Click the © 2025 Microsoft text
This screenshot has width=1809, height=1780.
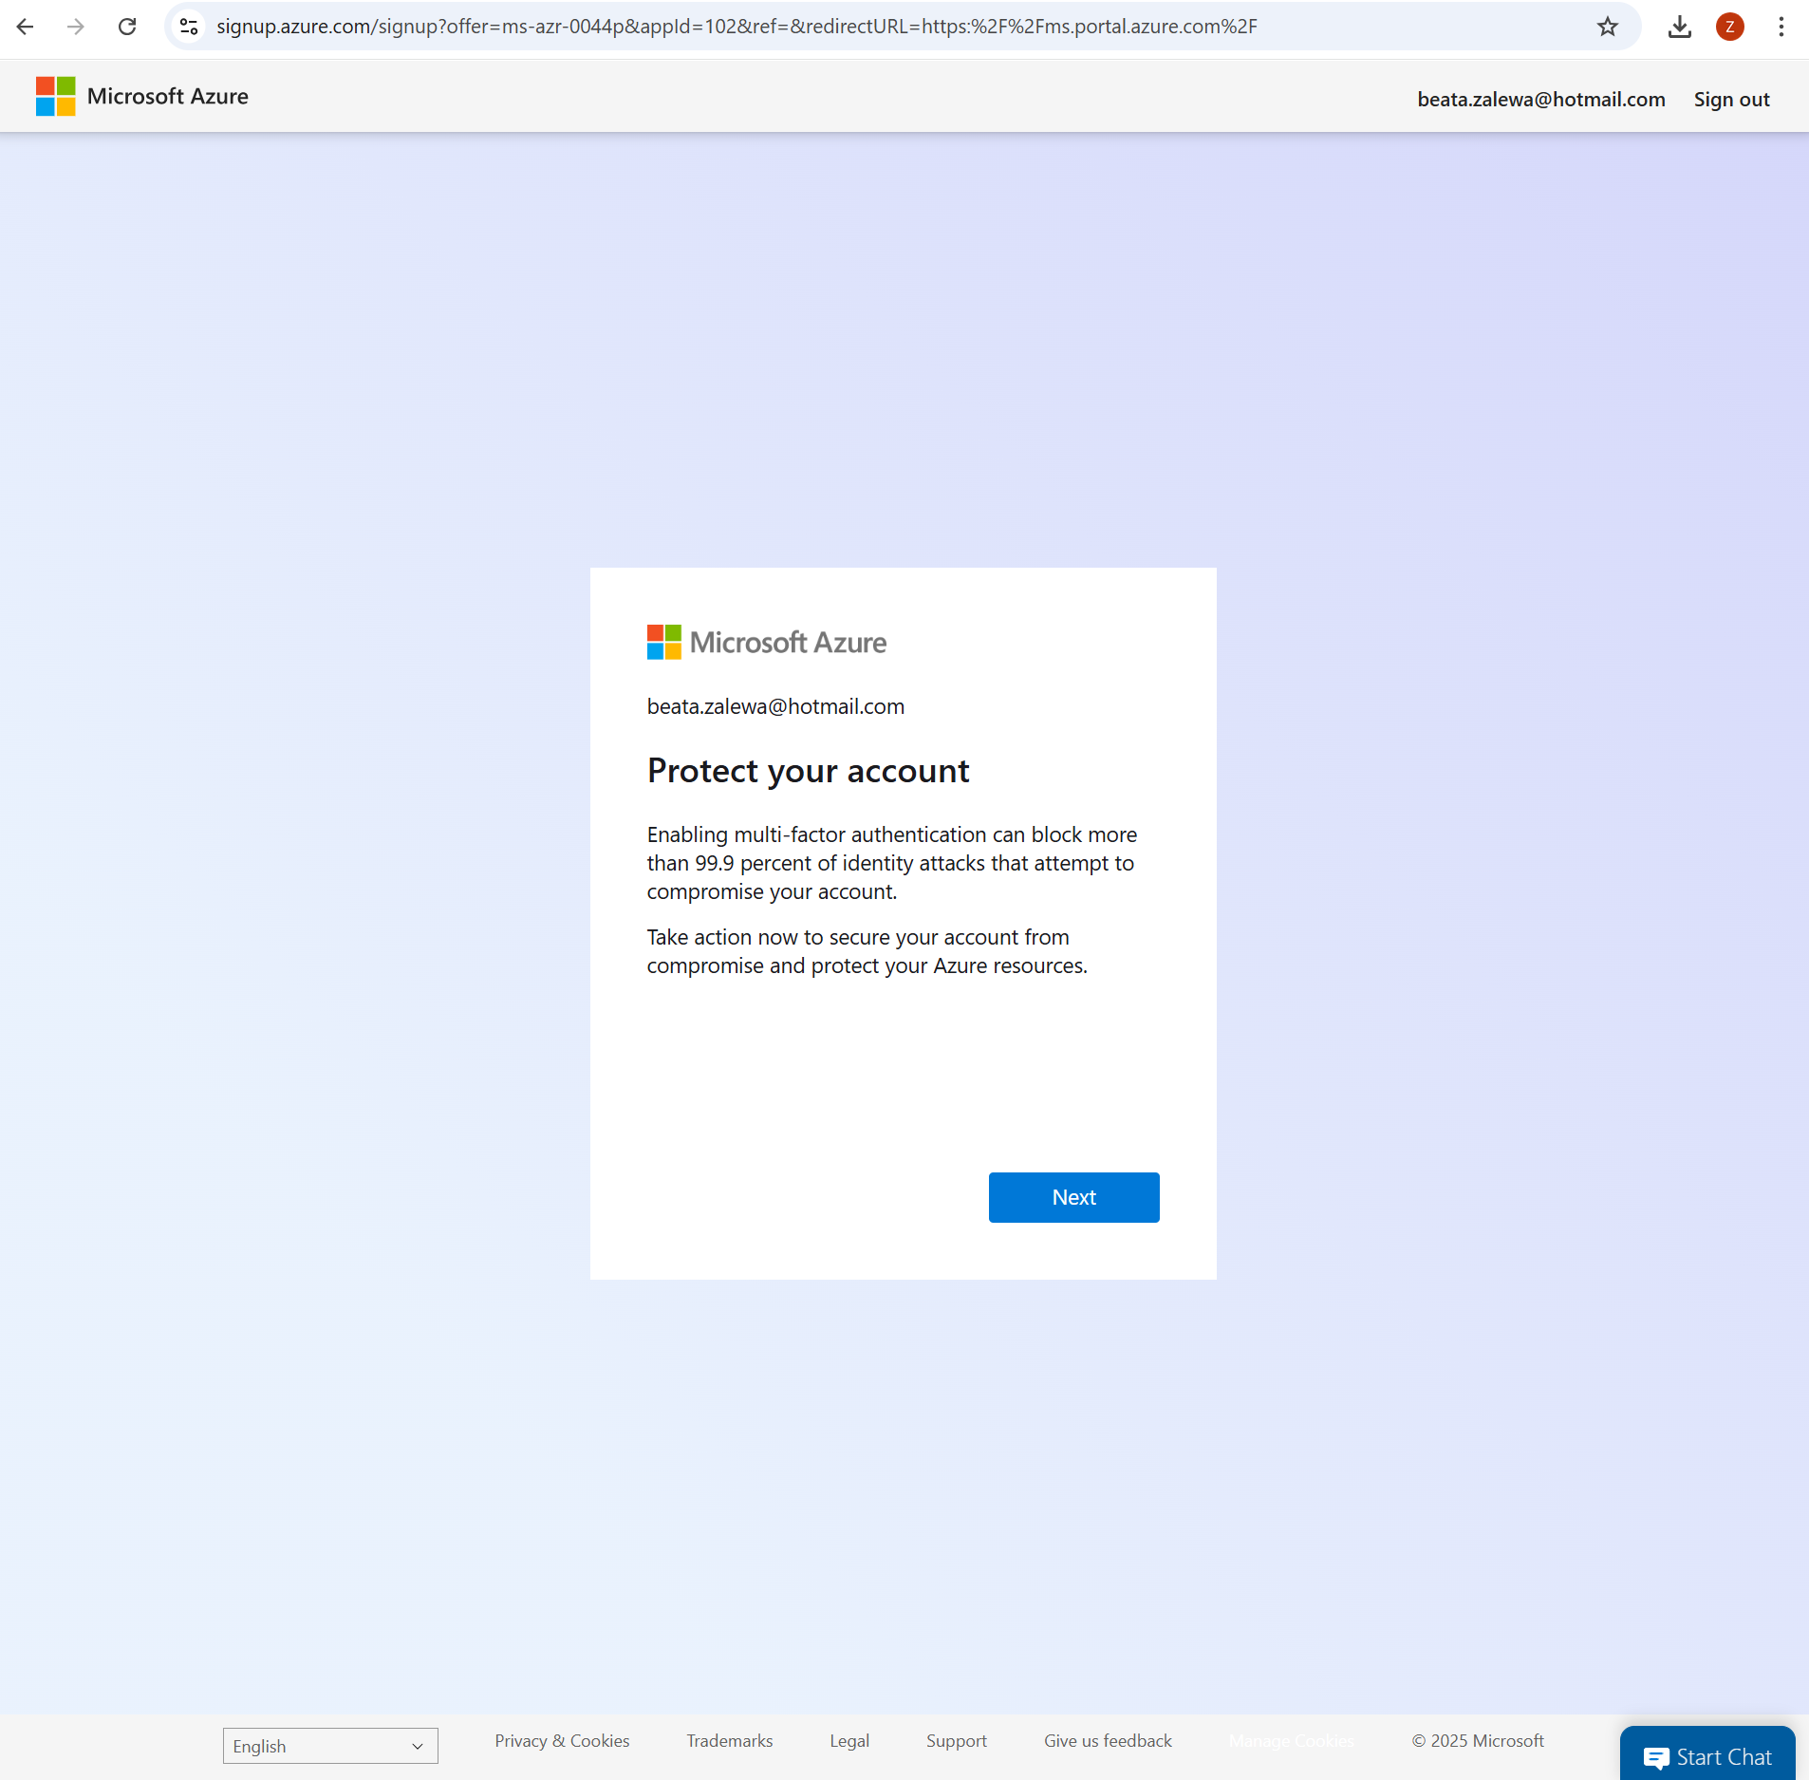click(1477, 1741)
